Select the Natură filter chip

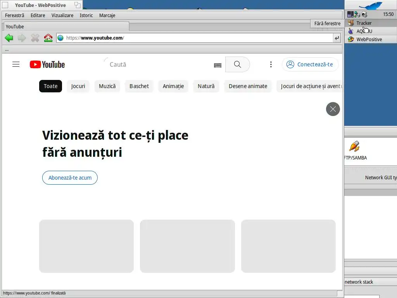click(206, 86)
